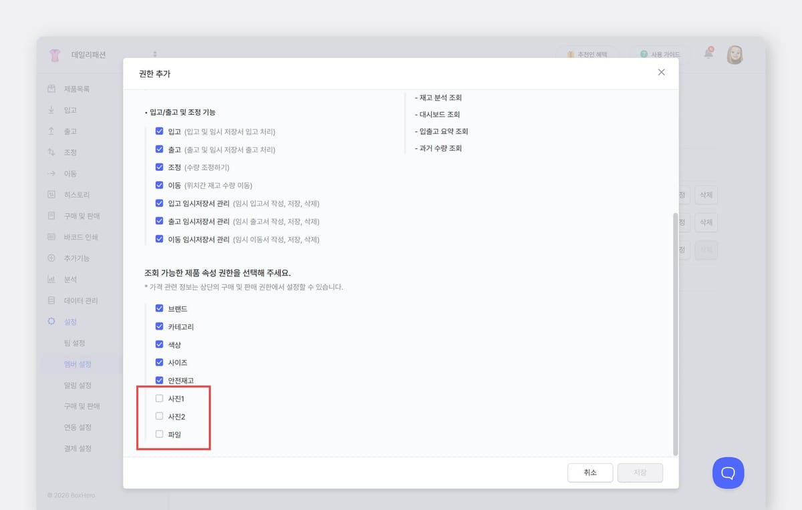The height and width of the screenshot is (510, 802).
Task: Select the 바코드 인쇄 barcode icon
Action: pyautogui.click(x=51, y=237)
